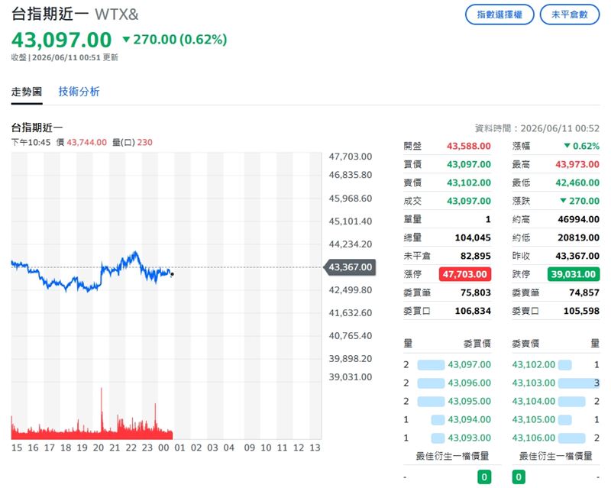Click the green 0 badge under left 最佳衍生一檔價量
Screen dimensions: 611x488
(484, 477)
